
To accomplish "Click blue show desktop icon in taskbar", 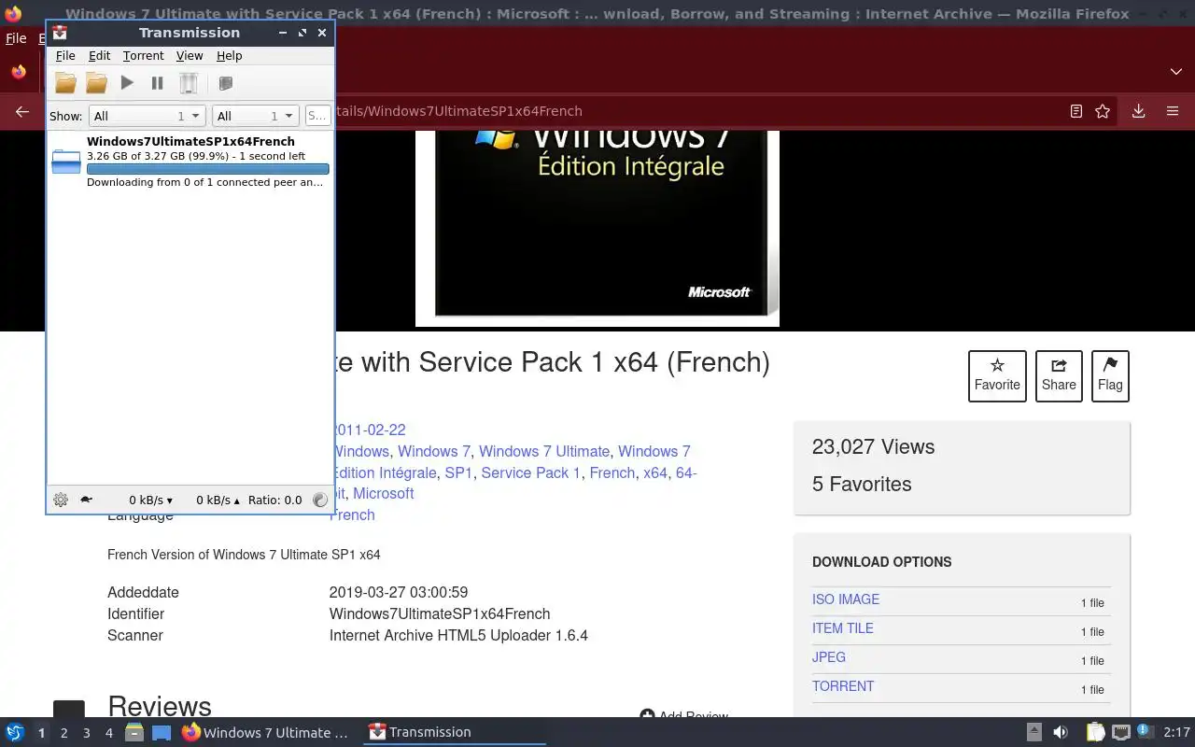I will [162, 733].
